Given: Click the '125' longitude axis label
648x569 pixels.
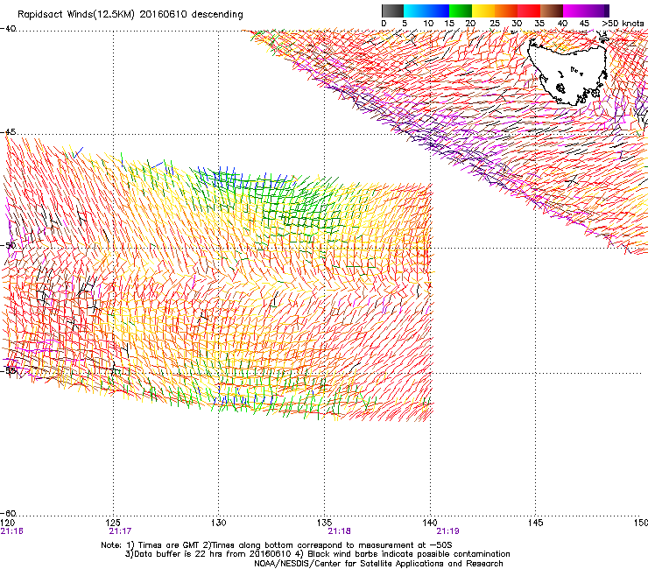Looking at the screenshot, I should (113, 523).
